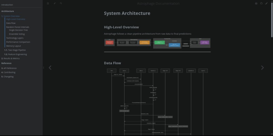The width and height of the screenshot is (273, 136).
Task: Click the Architecture section label in sidebar
Action: [x=8, y=11]
